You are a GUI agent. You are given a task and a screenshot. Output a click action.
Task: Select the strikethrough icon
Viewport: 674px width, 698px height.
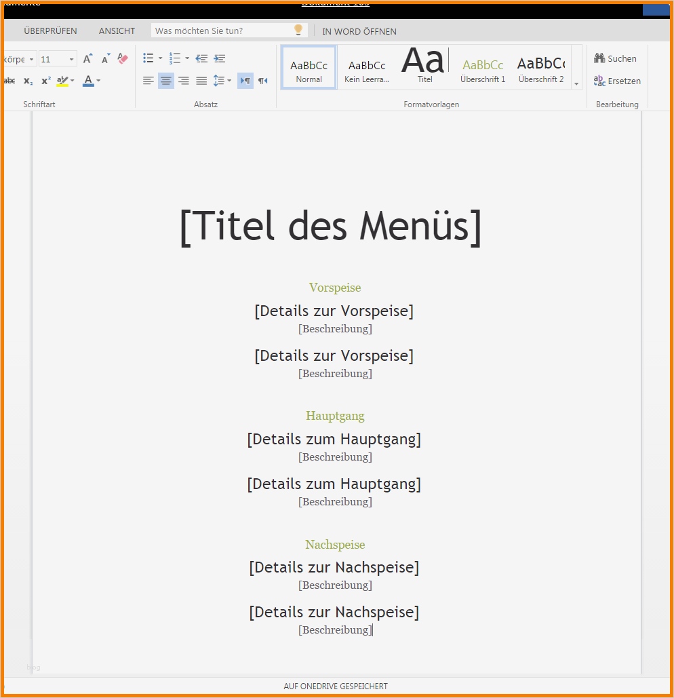(8, 81)
